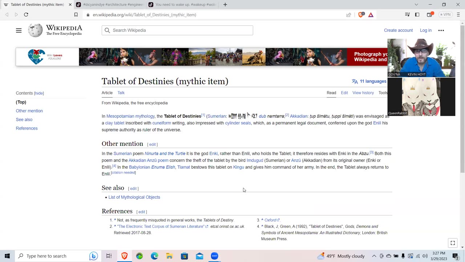Image resolution: width=465 pixels, height=262 pixels.
Task: Click the Brave Shields lion icon
Action: pyautogui.click(x=361, y=15)
